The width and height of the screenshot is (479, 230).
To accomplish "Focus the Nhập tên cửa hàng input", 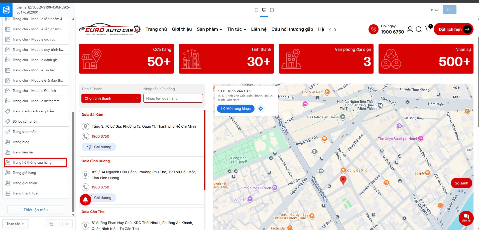I will pyautogui.click(x=173, y=98).
